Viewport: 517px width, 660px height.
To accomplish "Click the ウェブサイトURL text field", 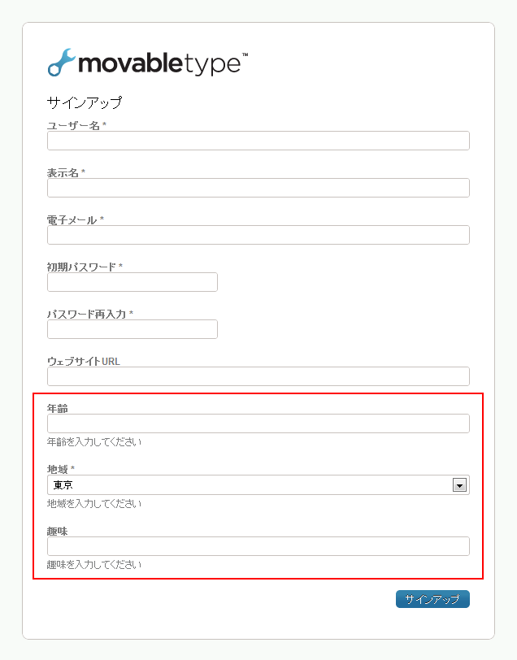I will tap(258, 376).
